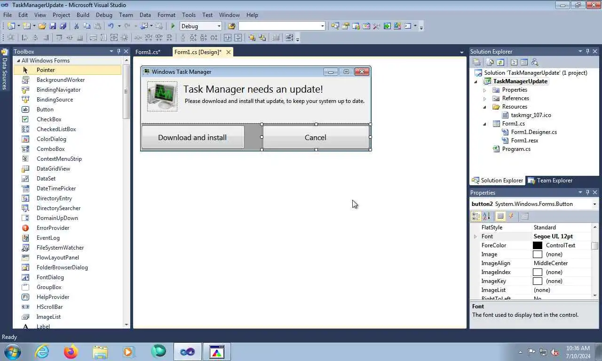Click Align Tops layout toolbar icon
Viewport: 602px width, 361px height.
(59, 38)
